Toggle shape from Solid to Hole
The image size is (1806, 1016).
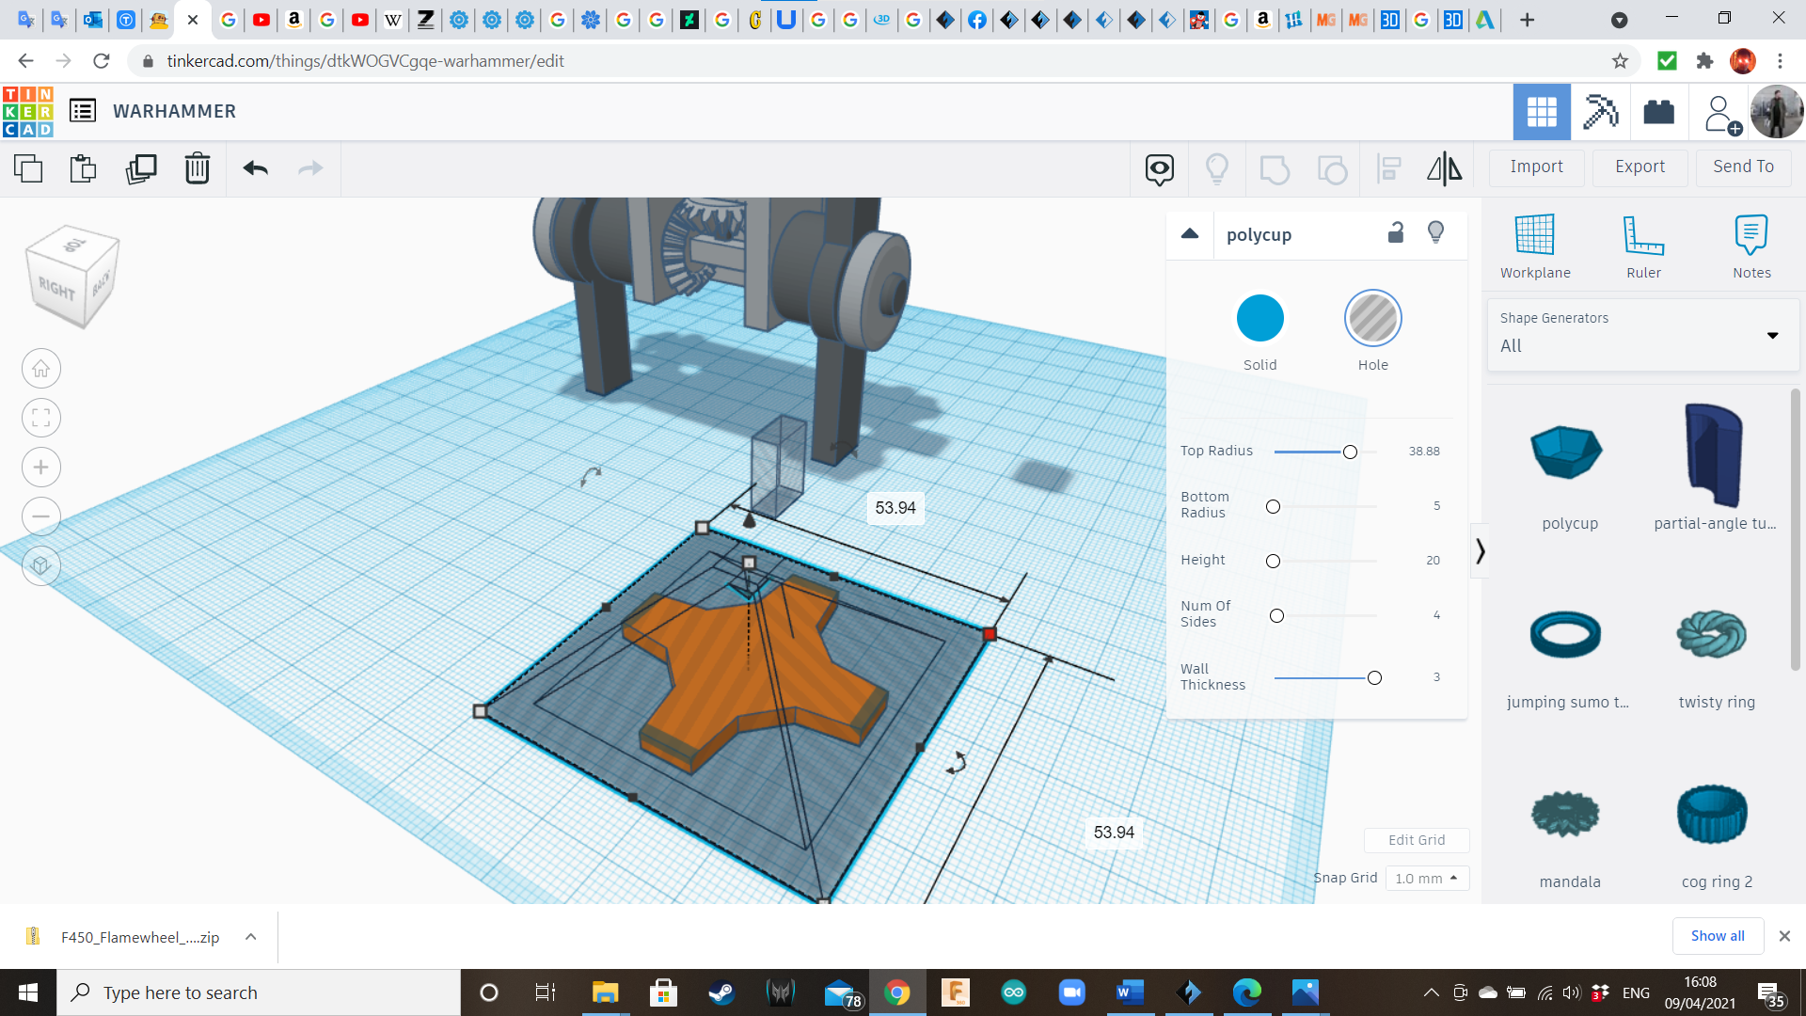coord(1373,318)
